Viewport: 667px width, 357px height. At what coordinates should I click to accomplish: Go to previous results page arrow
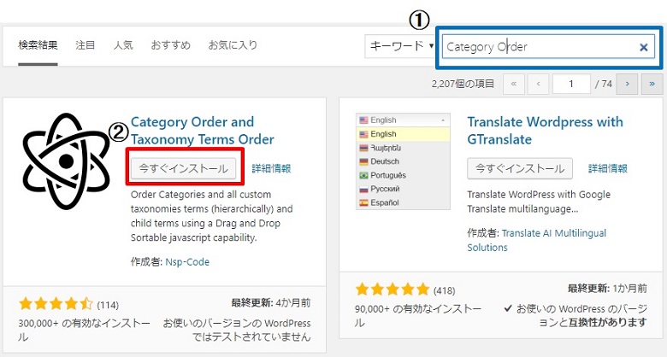tap(539, 84)
